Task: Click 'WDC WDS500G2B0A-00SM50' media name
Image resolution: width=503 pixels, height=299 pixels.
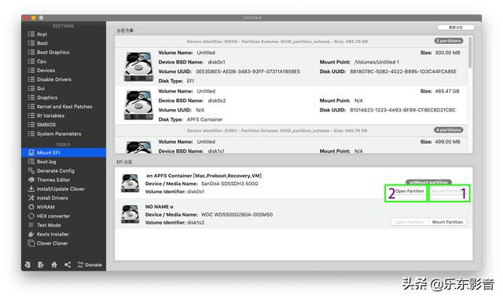Action: [x=237, y=214]
